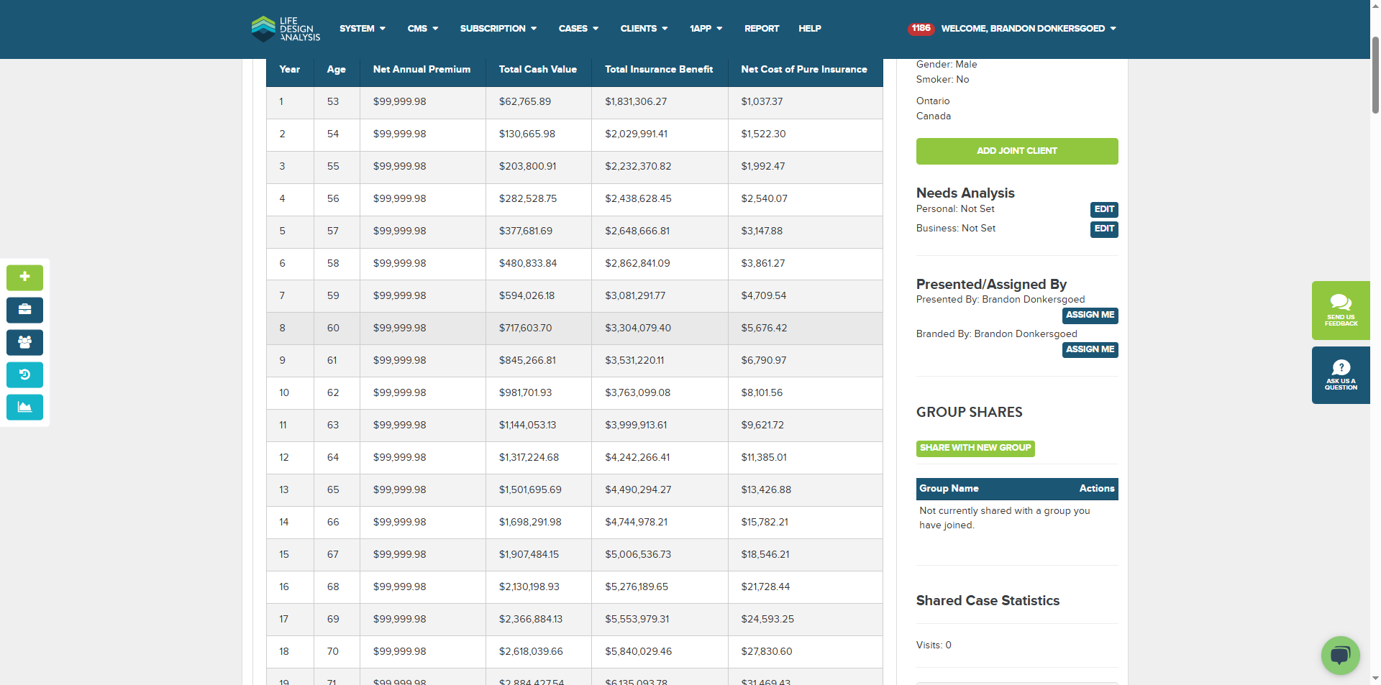Expand the CLIENTS menu

coord(644,29)
